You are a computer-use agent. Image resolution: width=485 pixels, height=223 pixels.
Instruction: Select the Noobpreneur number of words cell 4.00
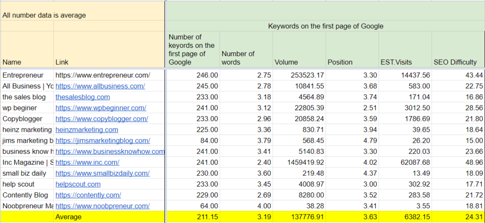coord(246,206)
